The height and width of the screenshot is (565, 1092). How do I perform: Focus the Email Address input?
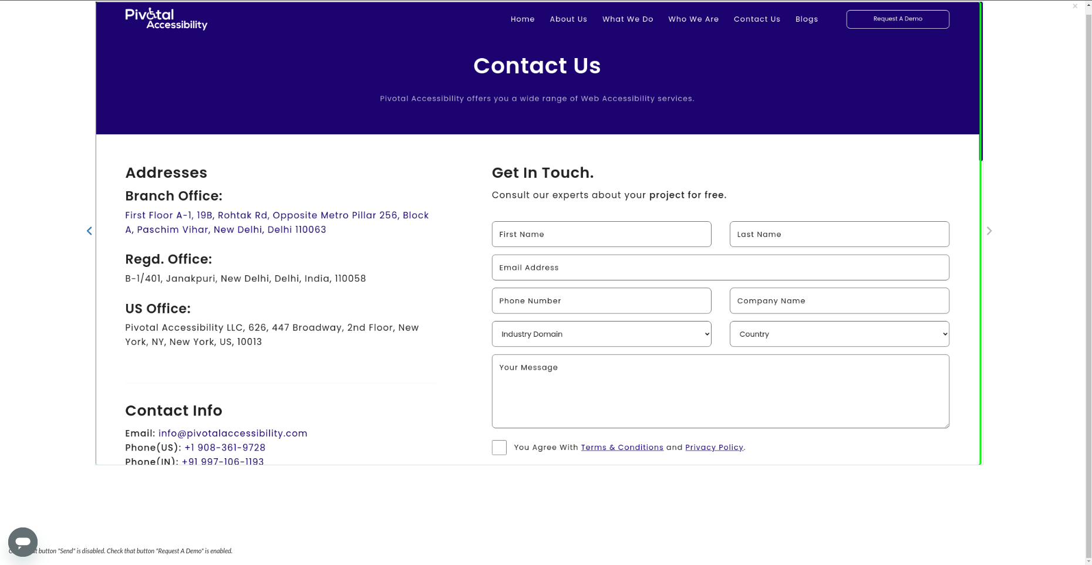tap(720, 268)
